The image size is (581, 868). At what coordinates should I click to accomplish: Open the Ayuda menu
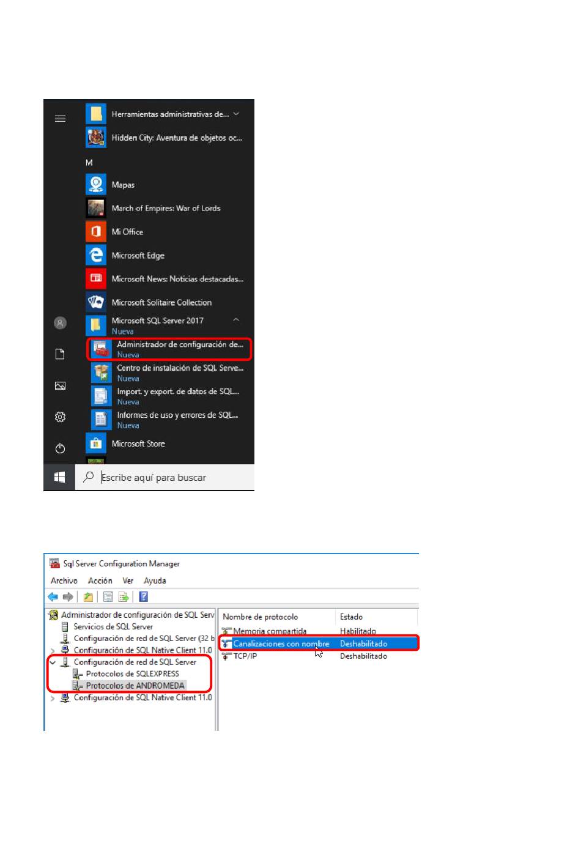coord(155,581)
